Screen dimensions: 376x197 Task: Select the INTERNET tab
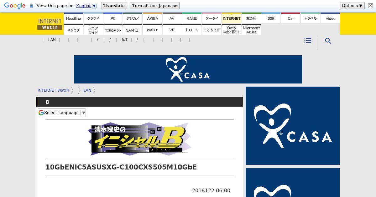[232, 18]
